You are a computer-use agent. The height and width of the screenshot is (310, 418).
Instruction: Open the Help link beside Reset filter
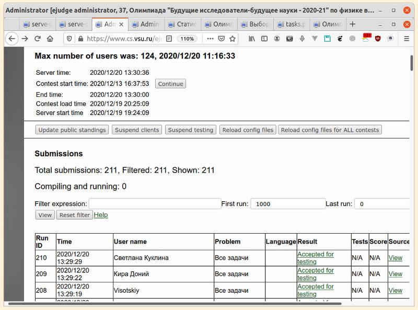(x=101, y=215)
